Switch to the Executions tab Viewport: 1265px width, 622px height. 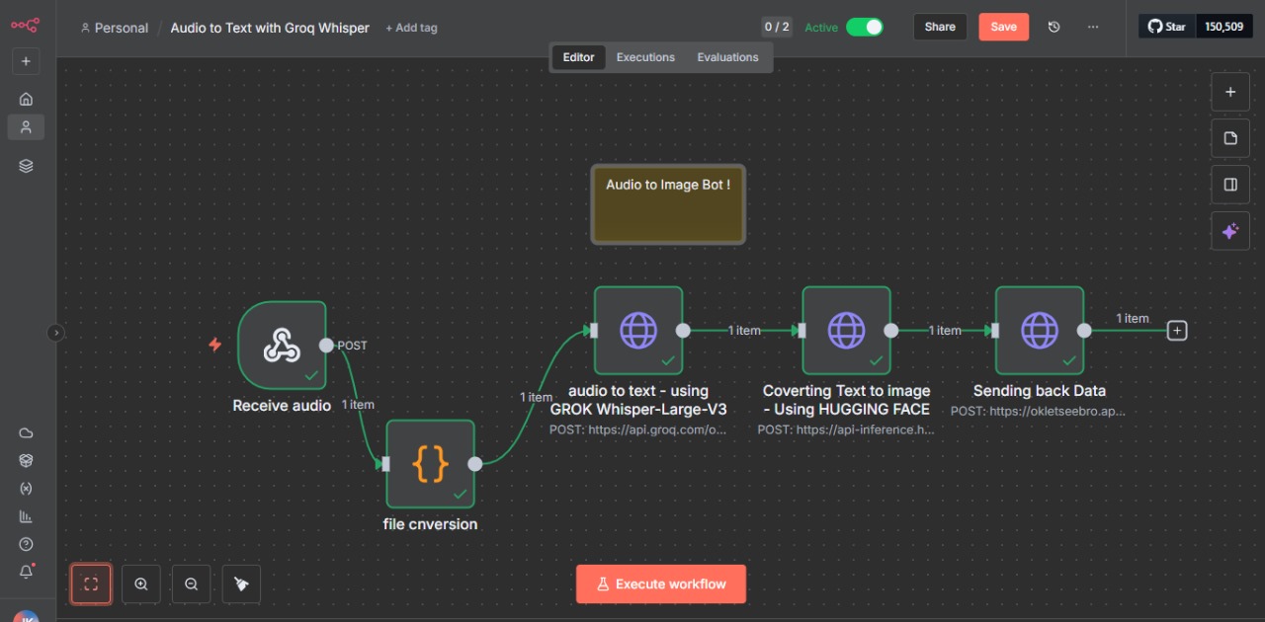point(645,57)
